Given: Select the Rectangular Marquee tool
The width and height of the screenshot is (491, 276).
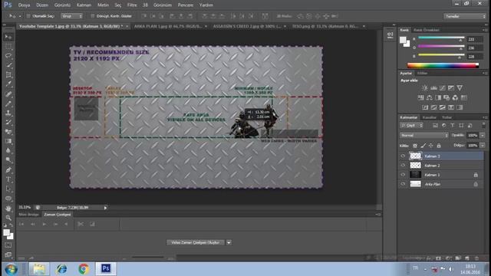Looking at the screenshot, I should [8, 46].
